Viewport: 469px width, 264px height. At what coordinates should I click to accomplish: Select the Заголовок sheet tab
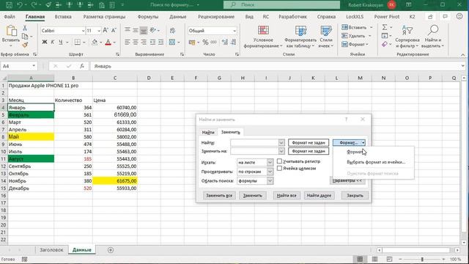tap(51, 250)
